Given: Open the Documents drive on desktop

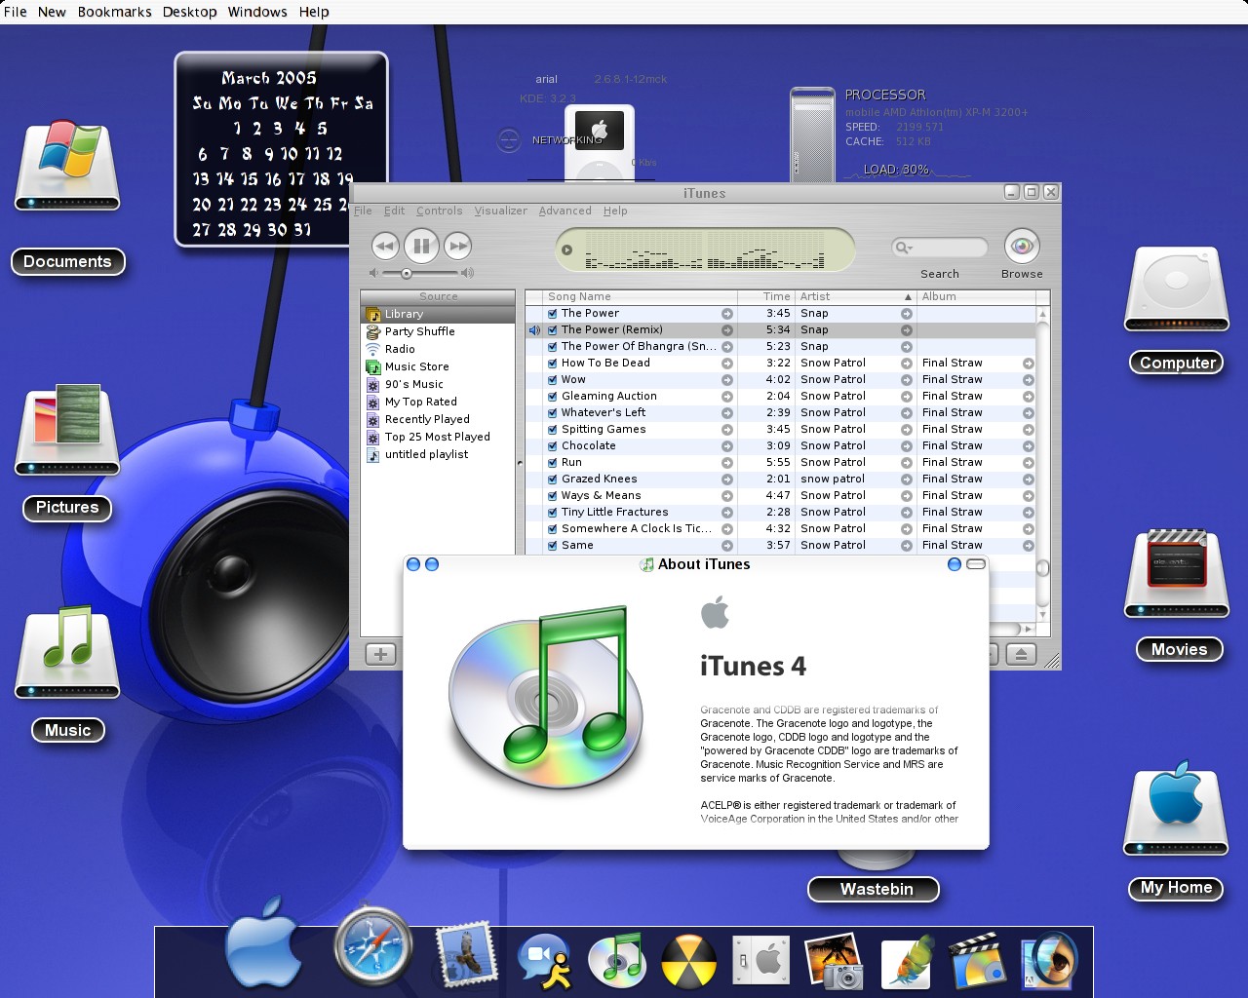Looking at the screenshot, I should (67, 166).
